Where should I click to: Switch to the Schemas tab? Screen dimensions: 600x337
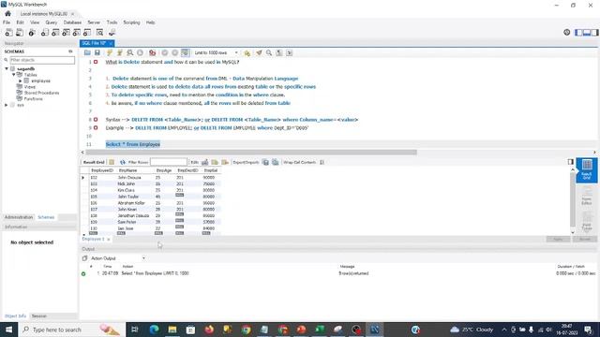point(46,217)
